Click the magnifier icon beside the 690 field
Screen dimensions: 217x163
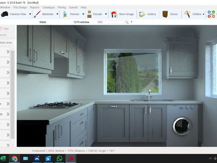coord(127,22)
